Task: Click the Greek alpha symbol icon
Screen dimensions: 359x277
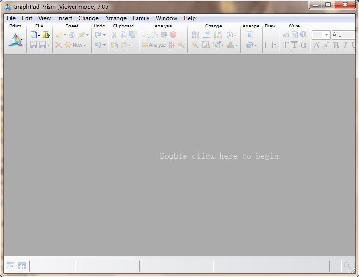Action: (303, 45)
